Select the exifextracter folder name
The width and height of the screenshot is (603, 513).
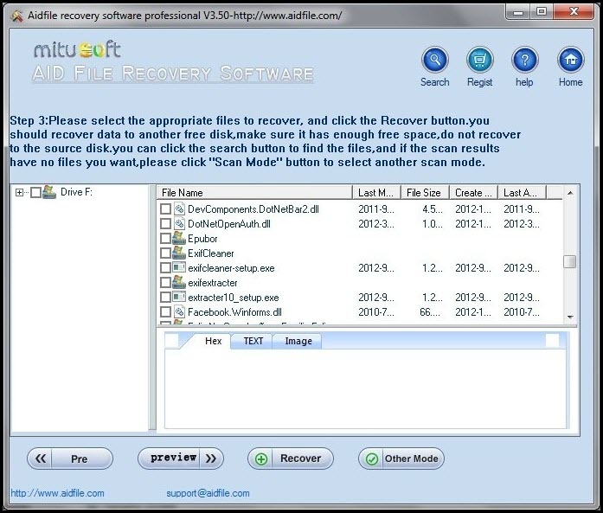(213, 283)
